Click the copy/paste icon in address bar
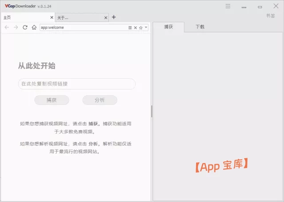284x202 pixels. [x=130, y=27]
